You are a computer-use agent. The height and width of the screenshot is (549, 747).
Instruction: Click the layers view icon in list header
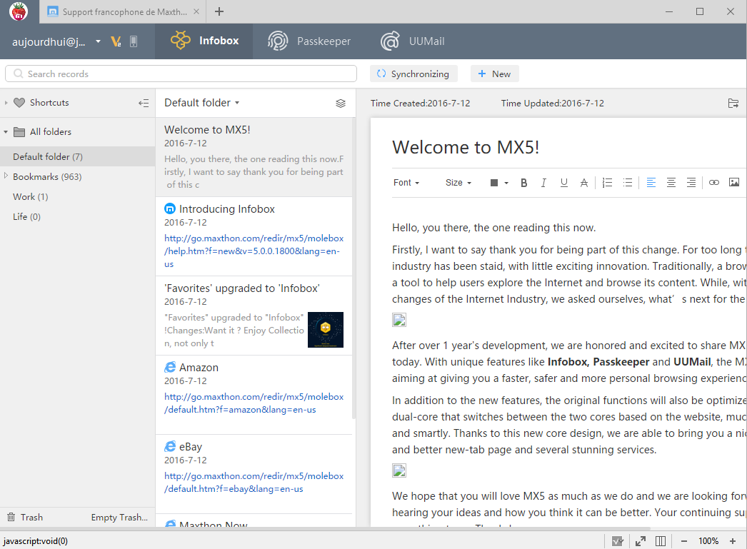(341, 104)
